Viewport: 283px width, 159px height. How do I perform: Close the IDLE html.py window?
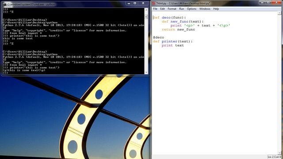[276, 2]
